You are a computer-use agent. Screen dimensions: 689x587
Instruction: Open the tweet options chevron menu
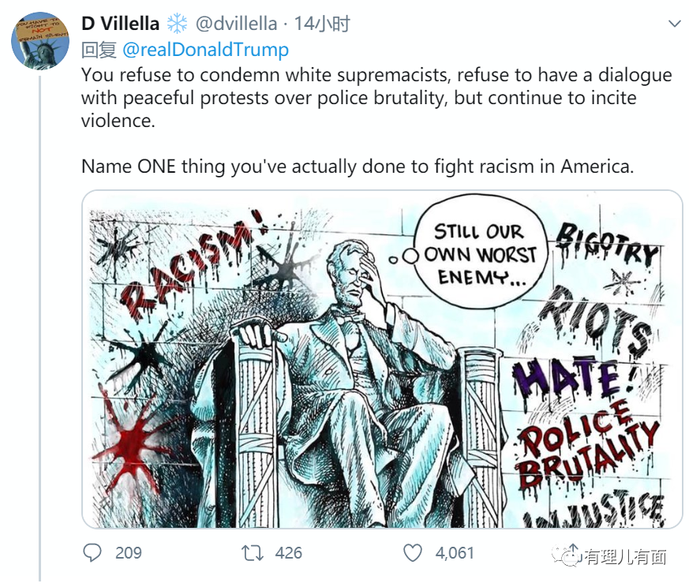674,24
